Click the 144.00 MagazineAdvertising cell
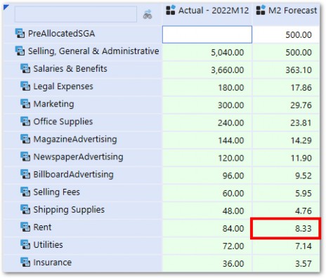326x278 pixels. coord(207,140)
